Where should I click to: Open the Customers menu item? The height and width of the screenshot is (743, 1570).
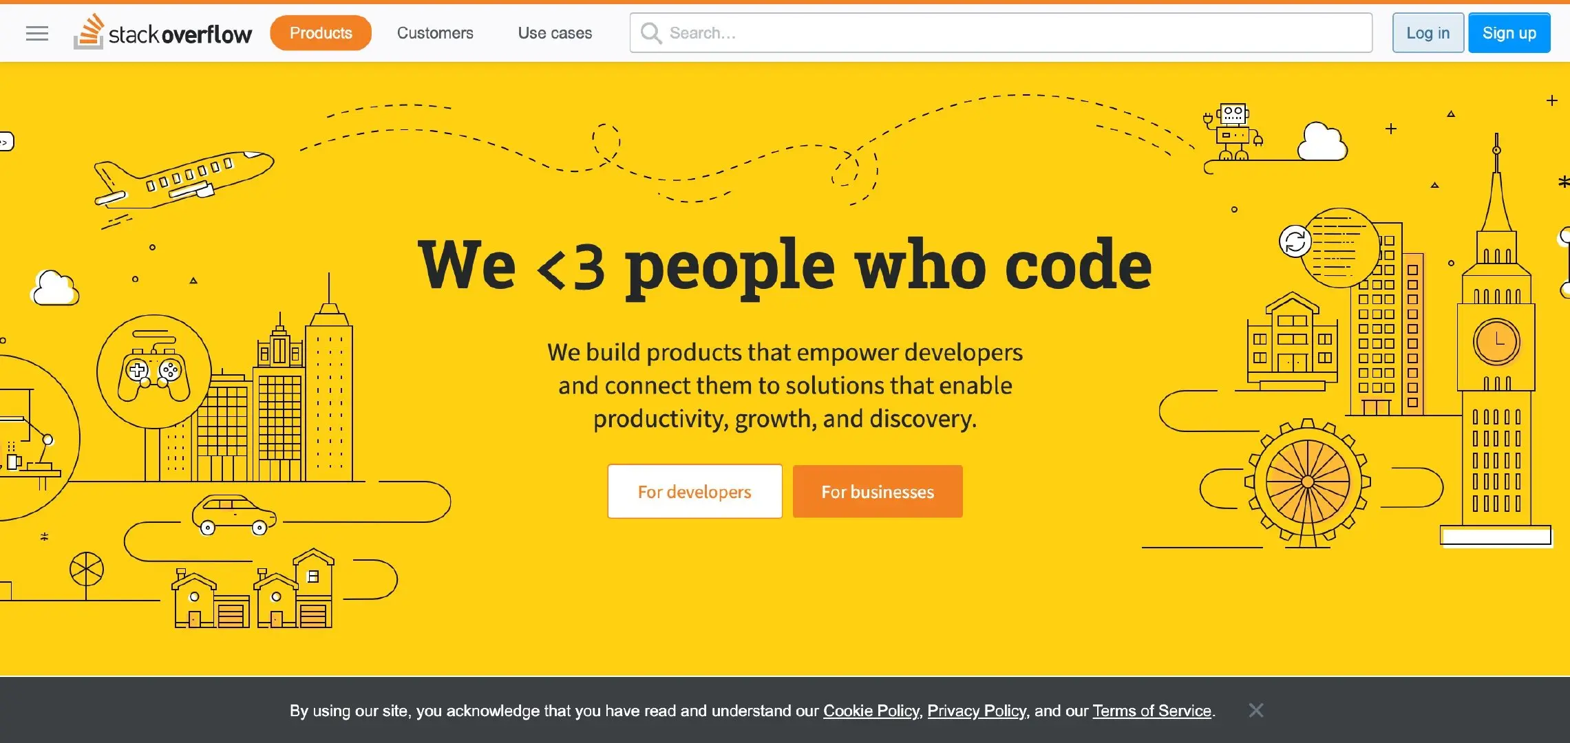(x=435, y=33)
